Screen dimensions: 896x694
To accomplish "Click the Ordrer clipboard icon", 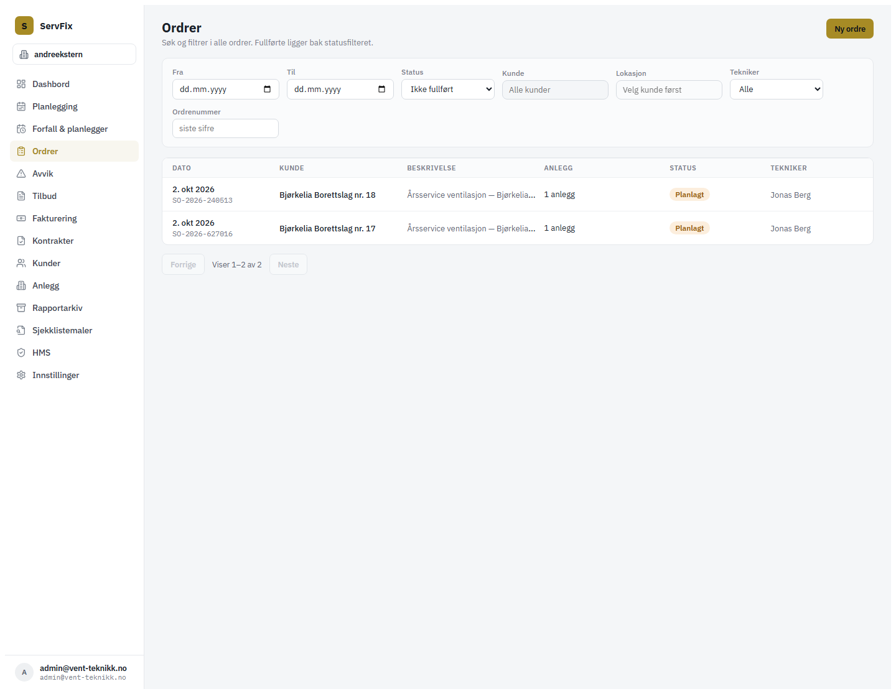I will point(21,151).
